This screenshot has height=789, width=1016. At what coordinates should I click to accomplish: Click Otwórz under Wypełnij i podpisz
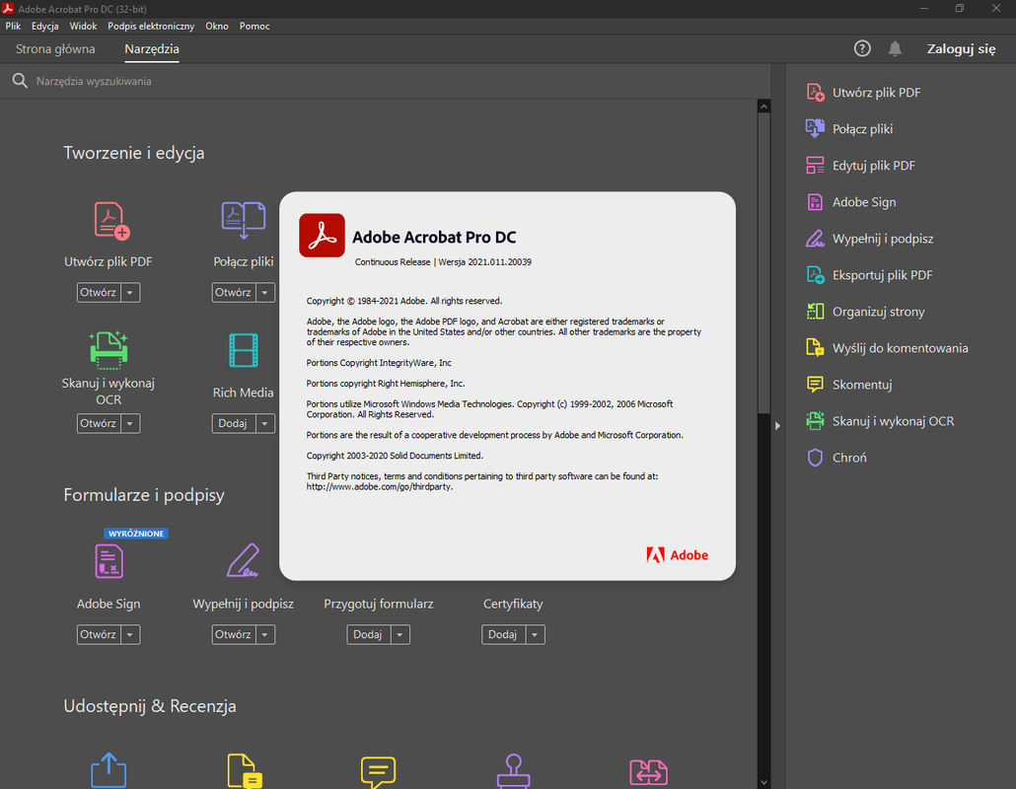click(x=233, y=635)
